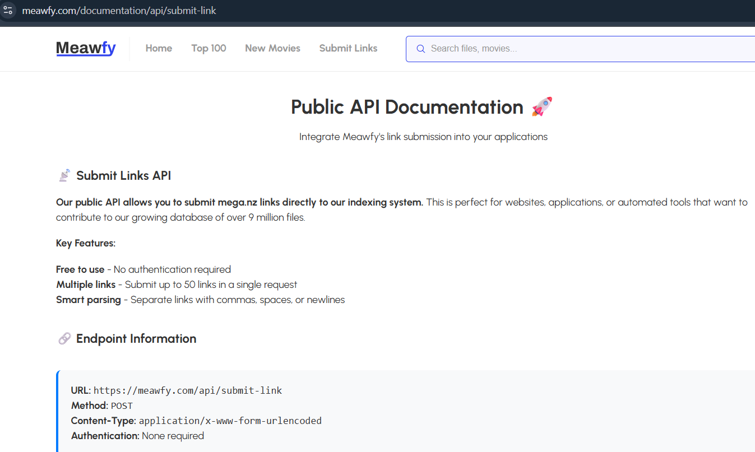Open the Submit Links nav item
The image size is (755, 452).
[348, 48]
